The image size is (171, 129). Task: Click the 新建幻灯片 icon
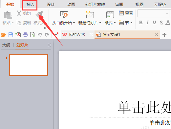[90, 14]
